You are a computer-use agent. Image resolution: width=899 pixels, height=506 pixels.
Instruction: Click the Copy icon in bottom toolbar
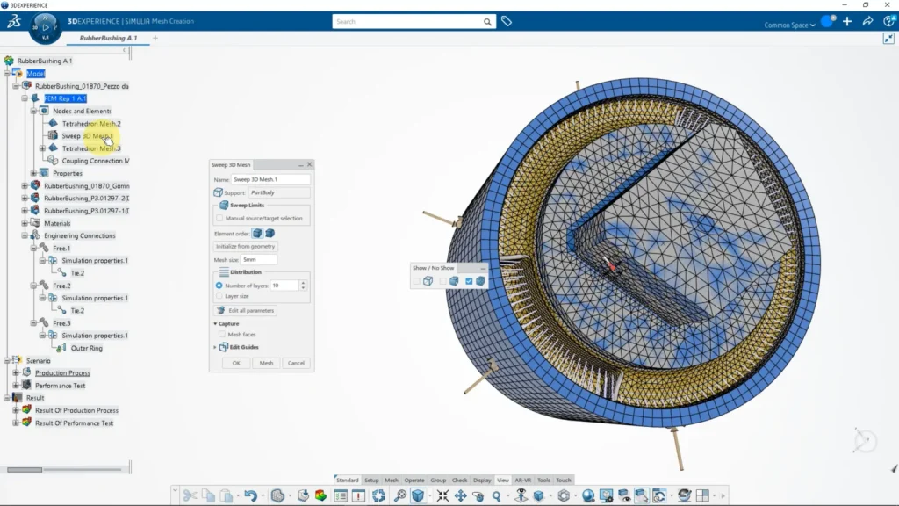pos(208,495)
